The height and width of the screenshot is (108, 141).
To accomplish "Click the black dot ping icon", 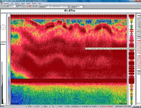I will [x=7, y=6].
